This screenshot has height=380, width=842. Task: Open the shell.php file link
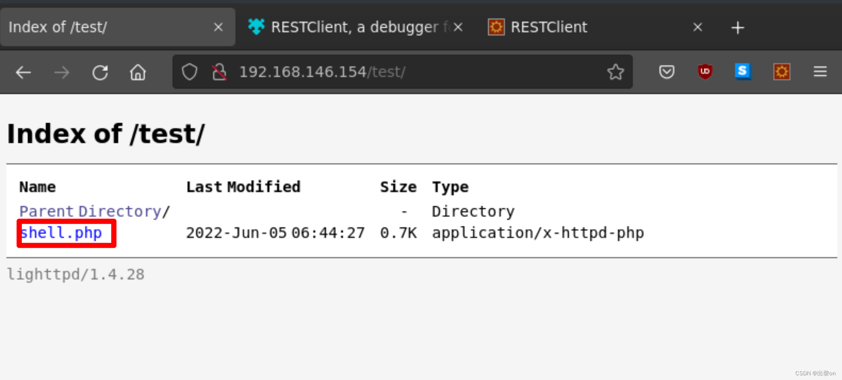point(61,233)
